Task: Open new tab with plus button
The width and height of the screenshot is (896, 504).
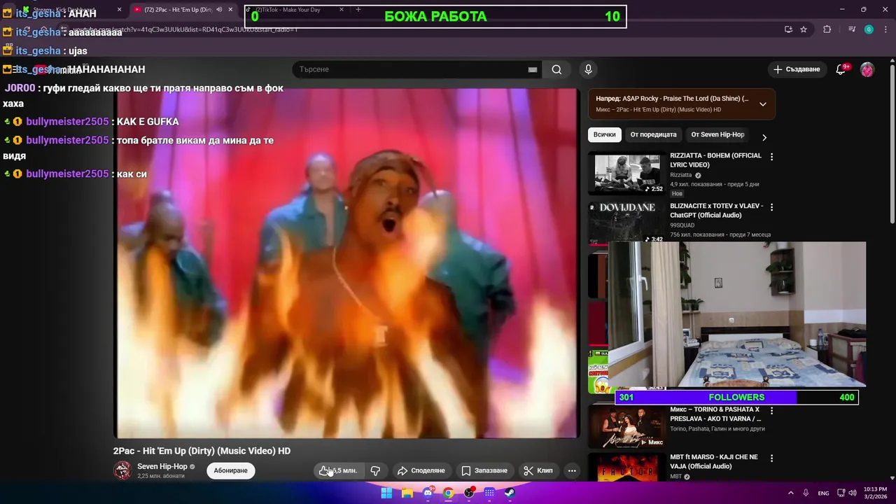Action: (358, 9)
